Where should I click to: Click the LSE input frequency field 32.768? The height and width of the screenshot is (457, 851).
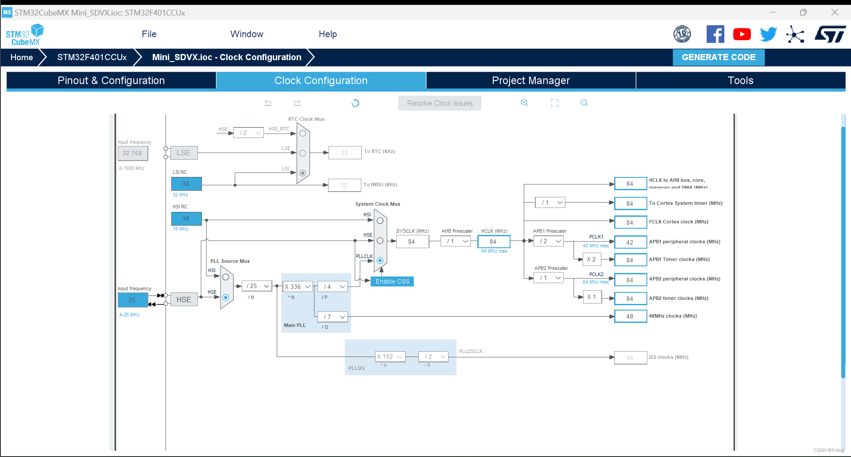pyautogui.click(x=132, y=153)
